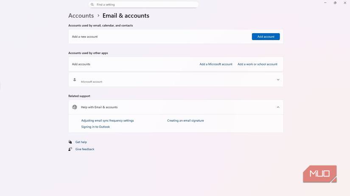Click the globe icon beside Help with Email
This screenshot has width=350, height=196.
coord(75,107)
